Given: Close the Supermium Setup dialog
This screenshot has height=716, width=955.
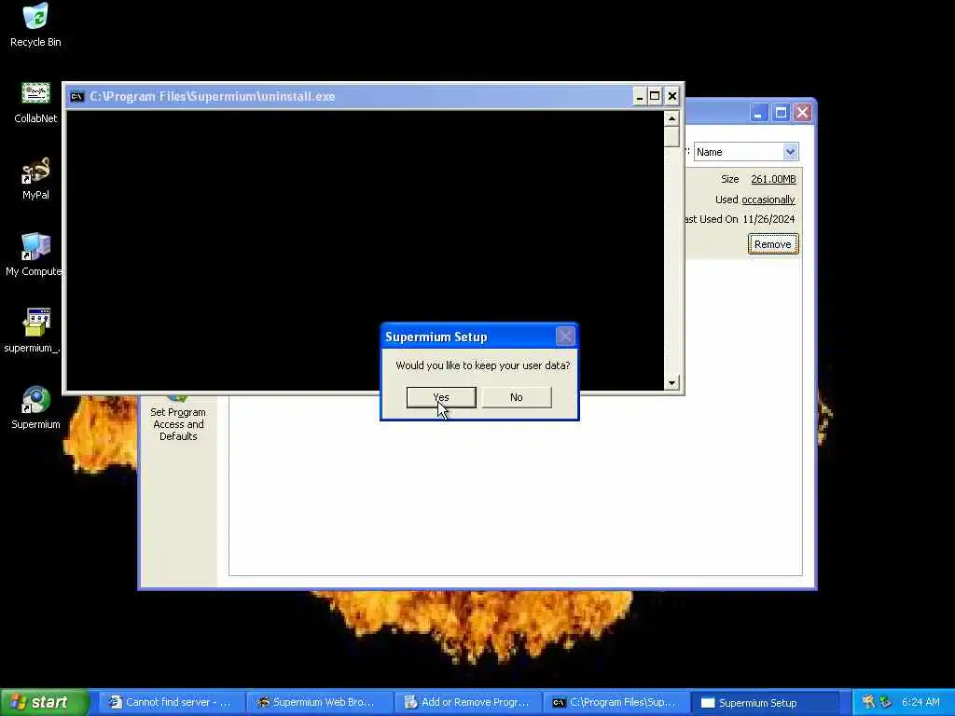Looking at the screenshot, I should [565, 336].
